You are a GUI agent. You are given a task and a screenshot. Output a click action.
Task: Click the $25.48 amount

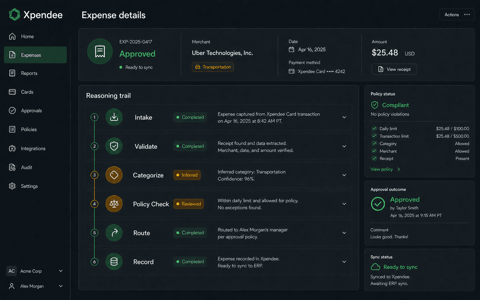point(385,53)
